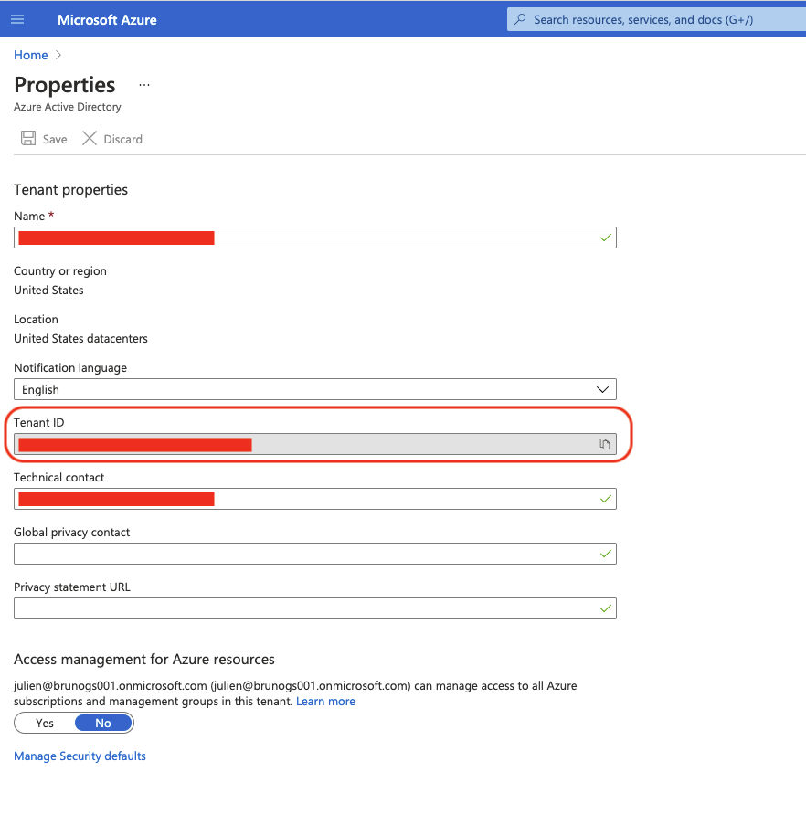Screen dimensions: 806x814
Task: Click 'Access management for Azure resources' heading
Action: (x=144, y=660)
